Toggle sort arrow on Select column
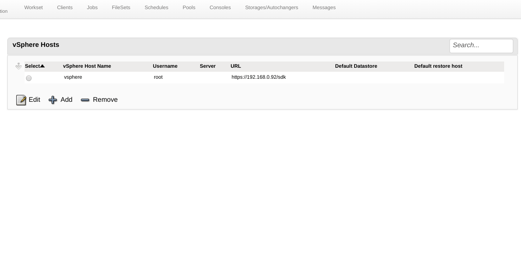Screen dimensions: 521x257 tap(42, 66)
